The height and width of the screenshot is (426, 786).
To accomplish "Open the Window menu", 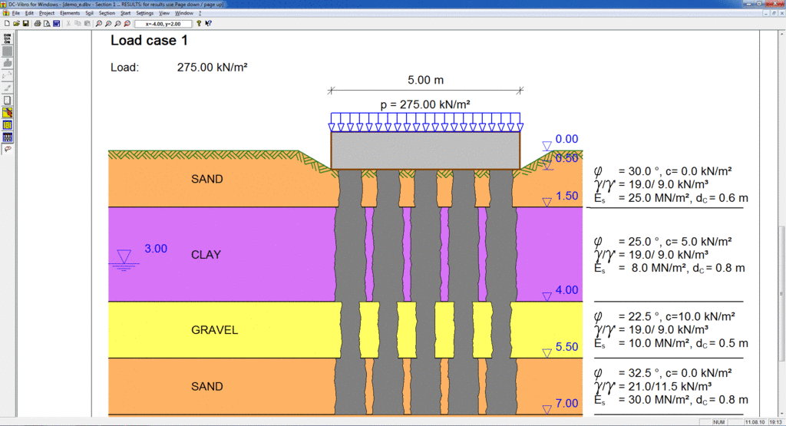I will pyautogui.click(x=184, y=13).
